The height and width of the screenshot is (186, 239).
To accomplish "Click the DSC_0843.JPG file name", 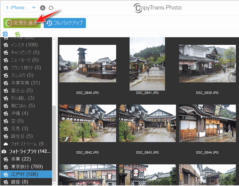I will (147, 152).
